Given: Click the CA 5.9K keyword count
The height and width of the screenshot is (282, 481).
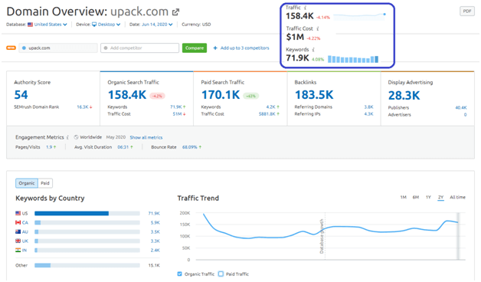Looking at the screenshot, I should pos(155,222).
